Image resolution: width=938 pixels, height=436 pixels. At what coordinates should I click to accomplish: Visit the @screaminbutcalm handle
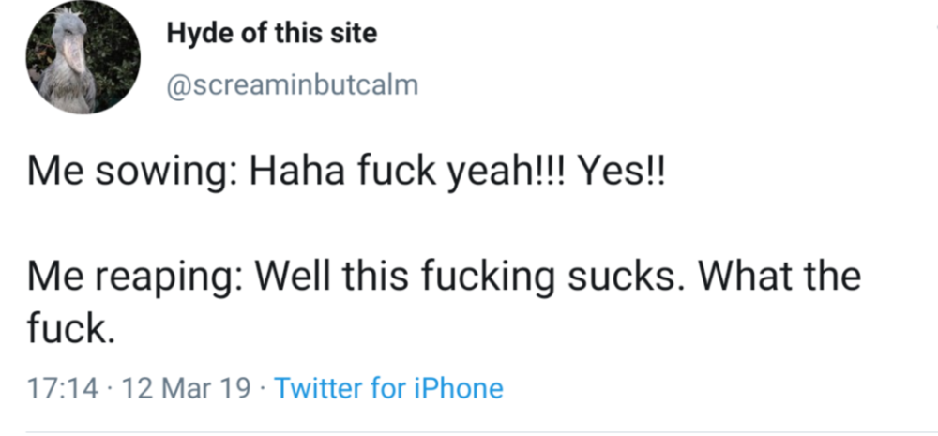click(292, 85)
